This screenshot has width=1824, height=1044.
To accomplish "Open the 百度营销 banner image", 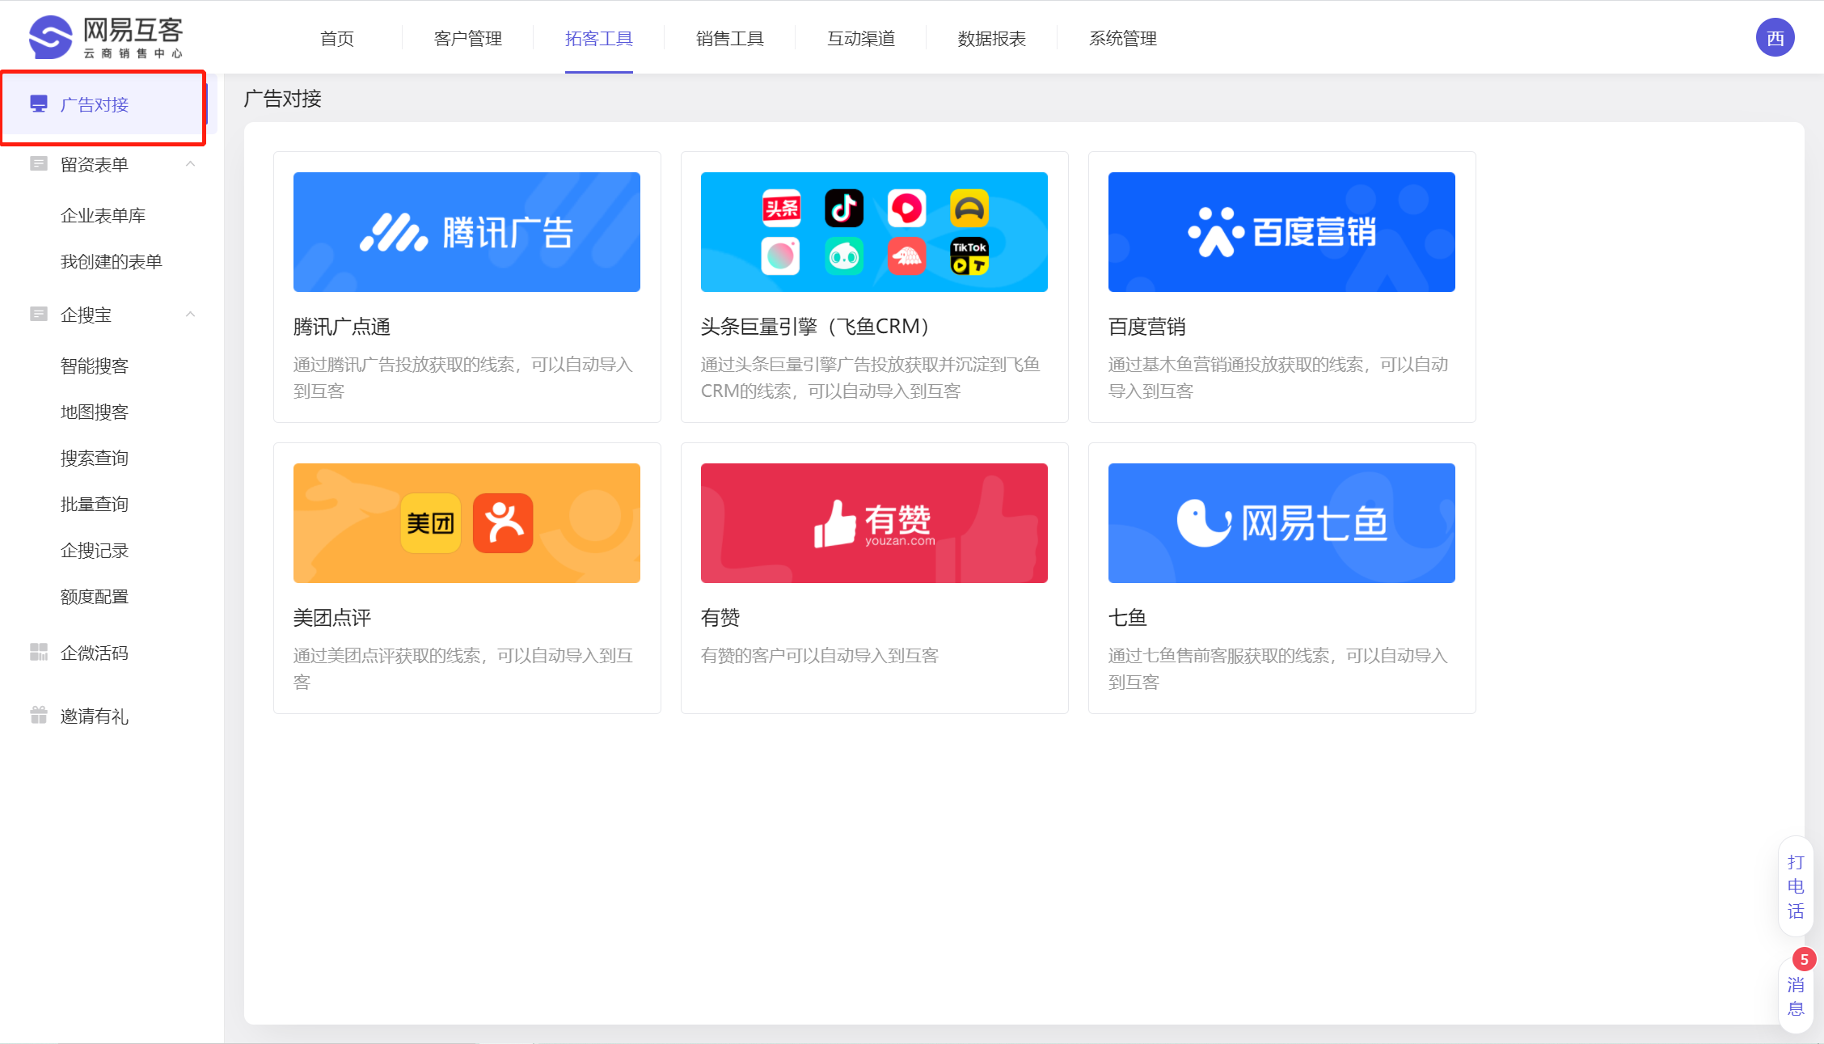I will (x=1281, y=232).
